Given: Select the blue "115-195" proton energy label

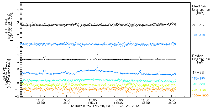Looking at the screenshot, I should (198, 78).
